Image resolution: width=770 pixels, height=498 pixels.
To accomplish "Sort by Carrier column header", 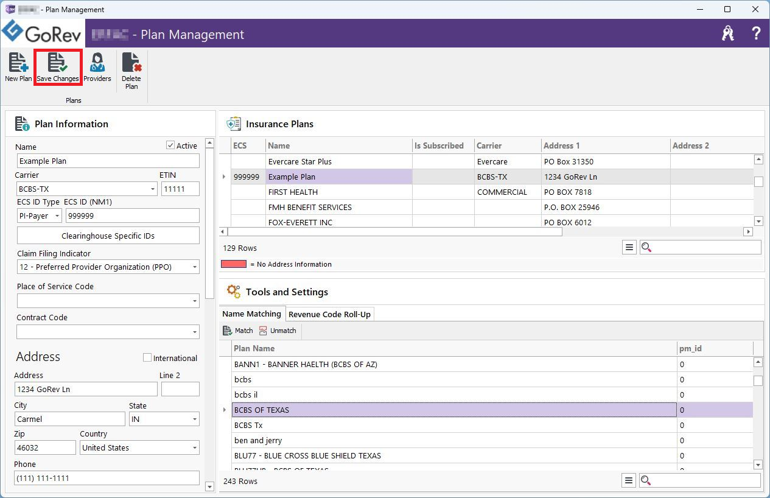I will (508, 146).
